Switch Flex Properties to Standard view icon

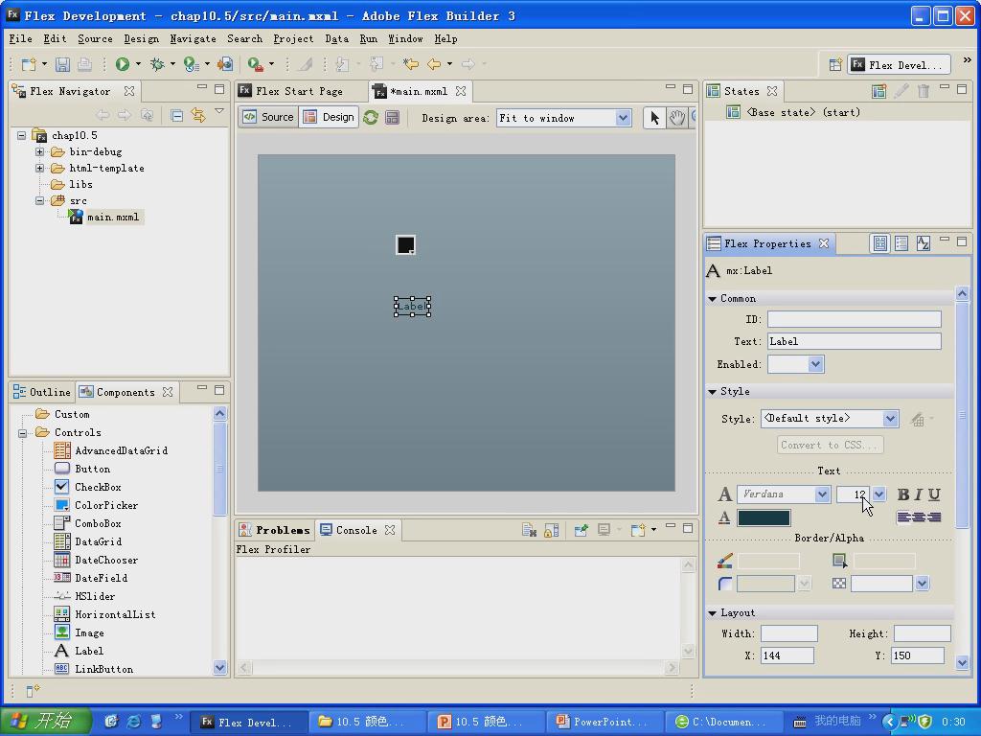tap(879, 243)
